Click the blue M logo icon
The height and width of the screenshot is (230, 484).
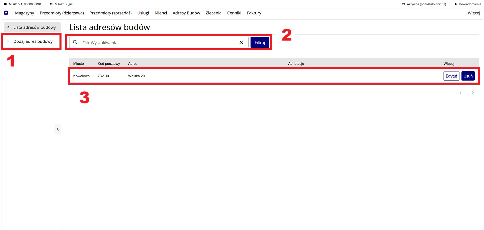pos(6,13)
